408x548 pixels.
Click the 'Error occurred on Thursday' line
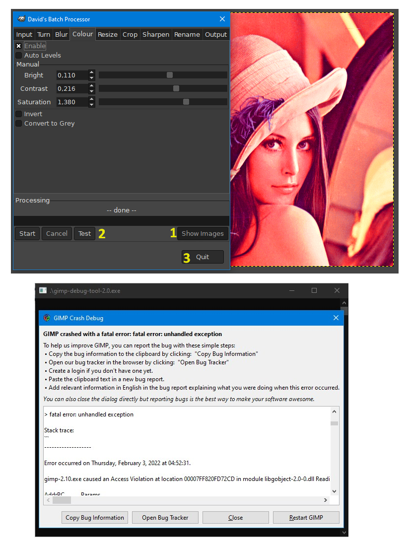118,463
